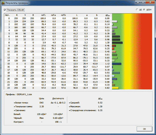The width and height of the screenshot is (156, 135).
Task: Select row 0 with ΔE94 0.00
Action: 58,18
